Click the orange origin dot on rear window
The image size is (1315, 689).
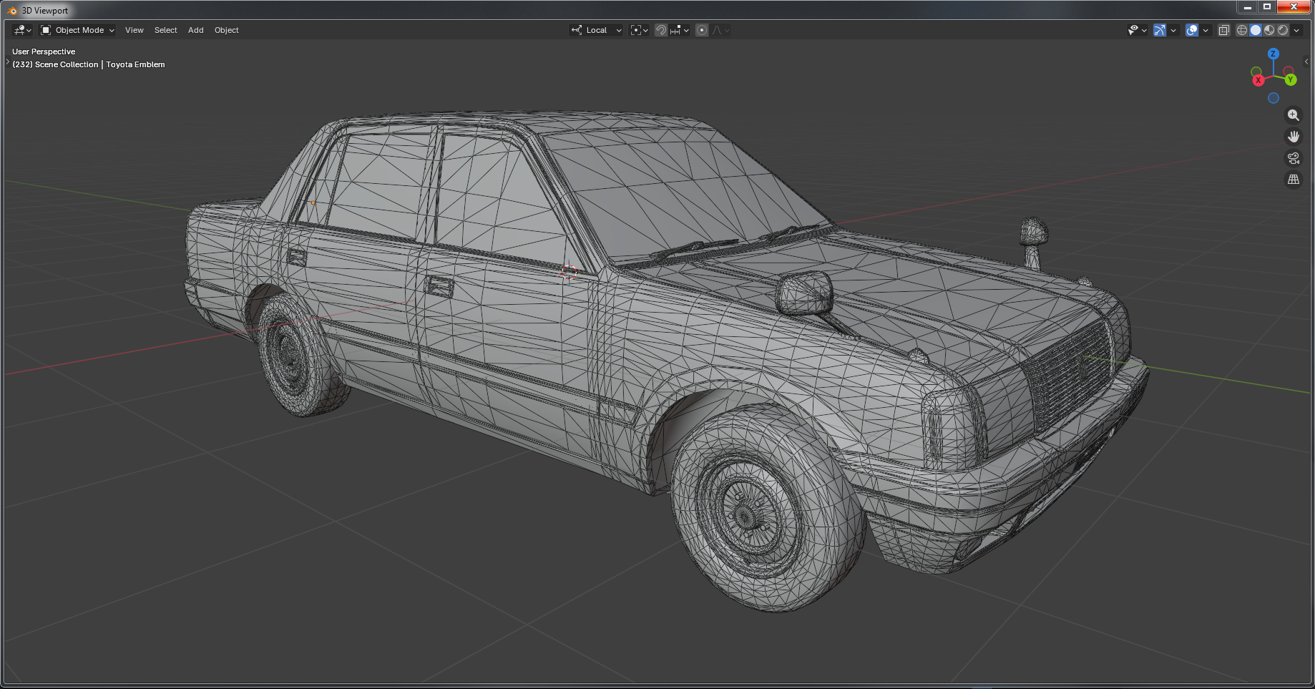pos(313,203)
